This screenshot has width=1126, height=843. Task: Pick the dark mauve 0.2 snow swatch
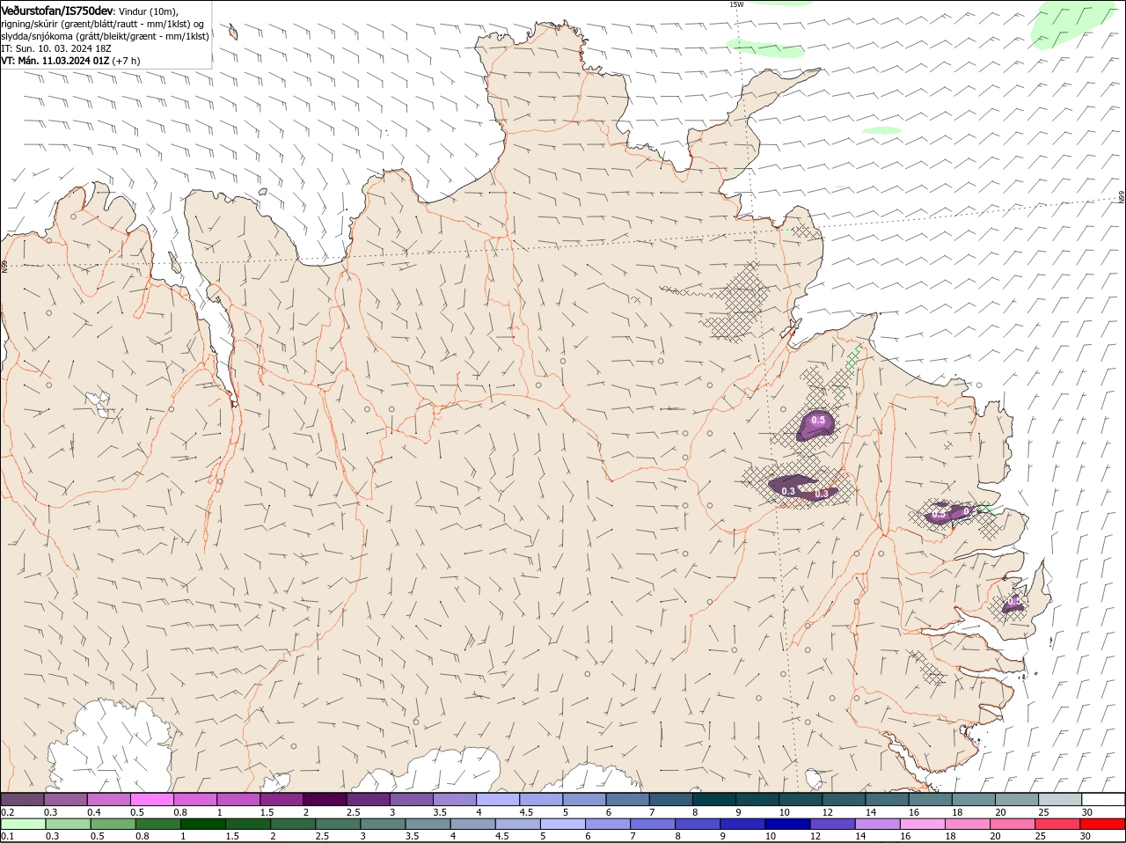coord(23,799)
